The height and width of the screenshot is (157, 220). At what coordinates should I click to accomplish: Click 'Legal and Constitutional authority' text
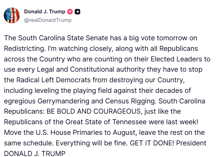click(x=91, y=70)
